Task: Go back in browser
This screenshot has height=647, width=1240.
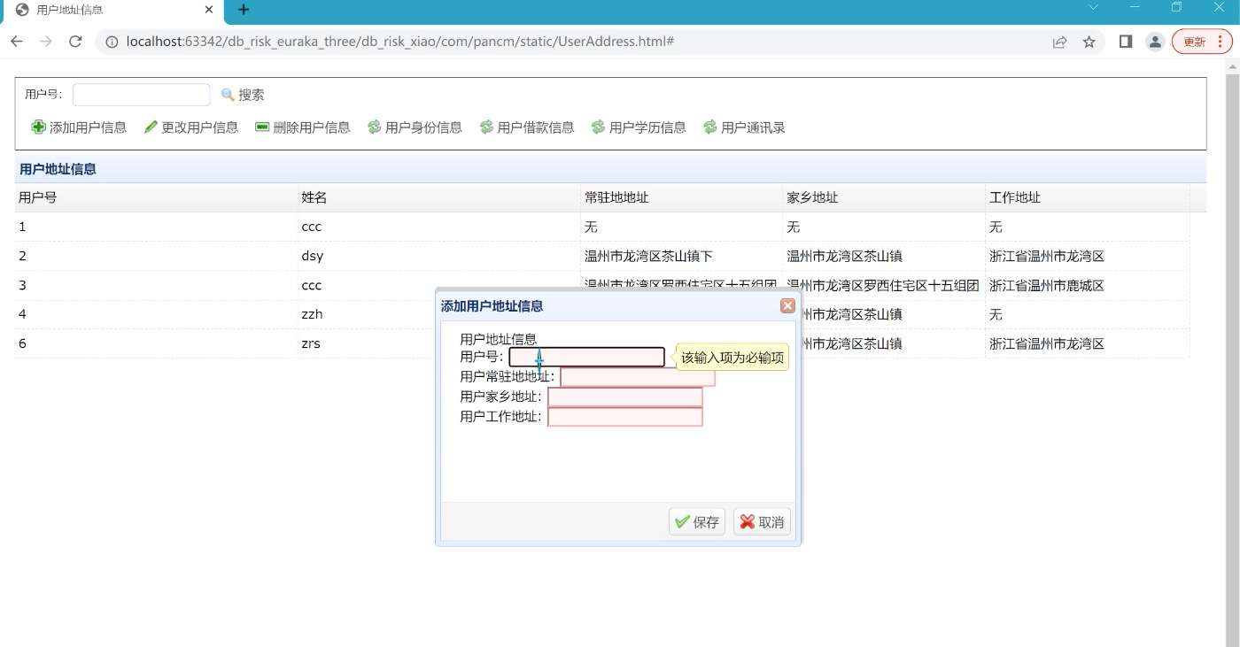Action: (x=17, y=42)
